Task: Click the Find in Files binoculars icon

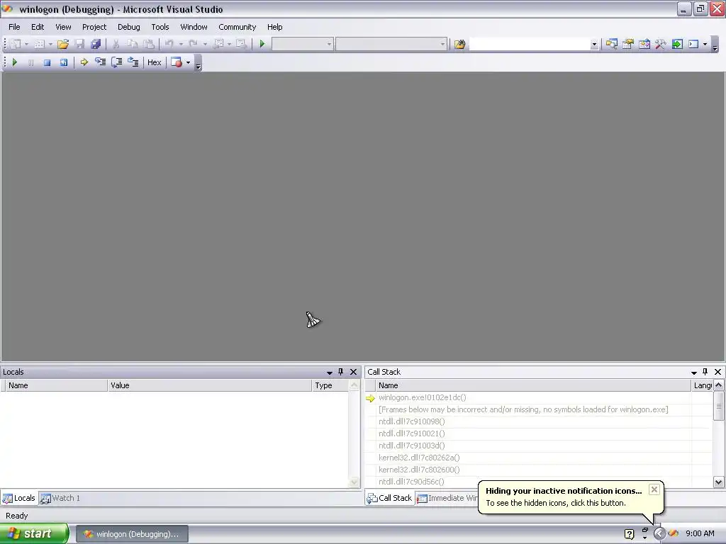Action: [x=459, y=44]
